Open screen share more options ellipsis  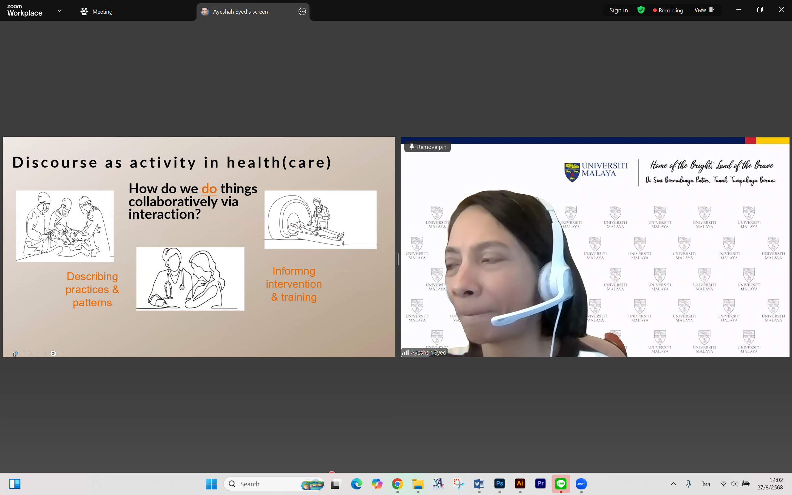click(302, 11)
